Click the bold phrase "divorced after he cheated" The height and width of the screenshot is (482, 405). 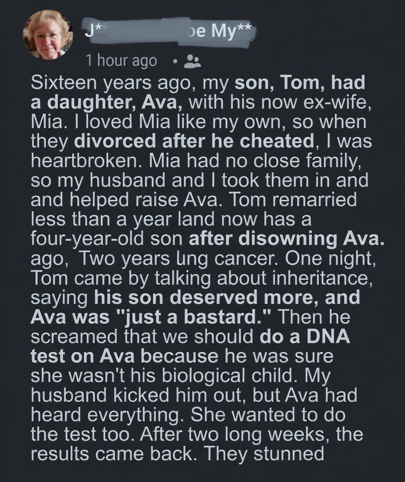click(x=194, y=141)
